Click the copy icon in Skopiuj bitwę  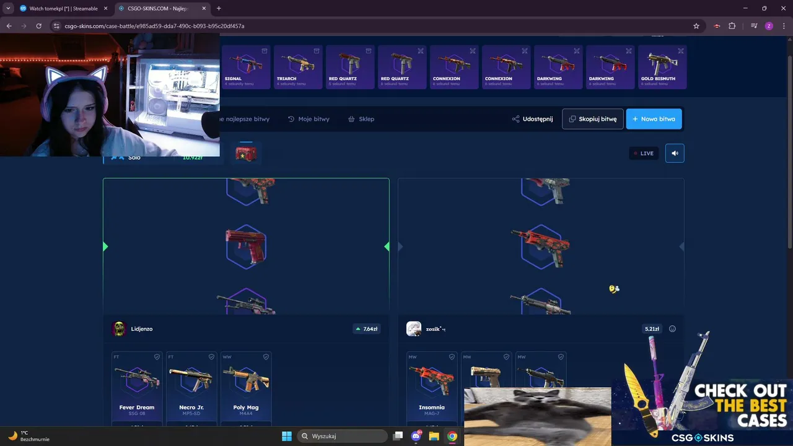(x=572, y=119)
